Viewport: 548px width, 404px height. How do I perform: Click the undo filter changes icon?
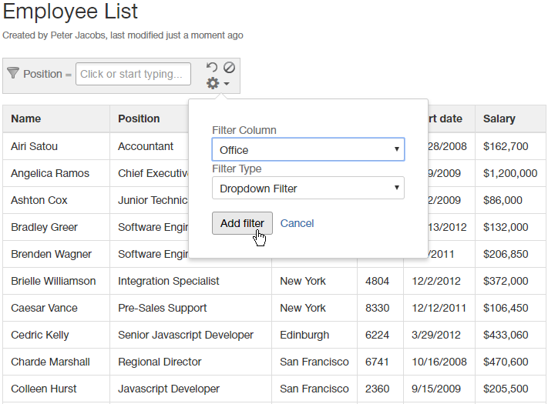[x=212, y=68]
